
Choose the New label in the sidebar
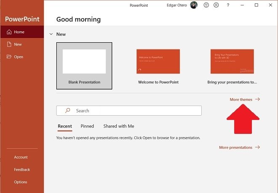(18, 44)
